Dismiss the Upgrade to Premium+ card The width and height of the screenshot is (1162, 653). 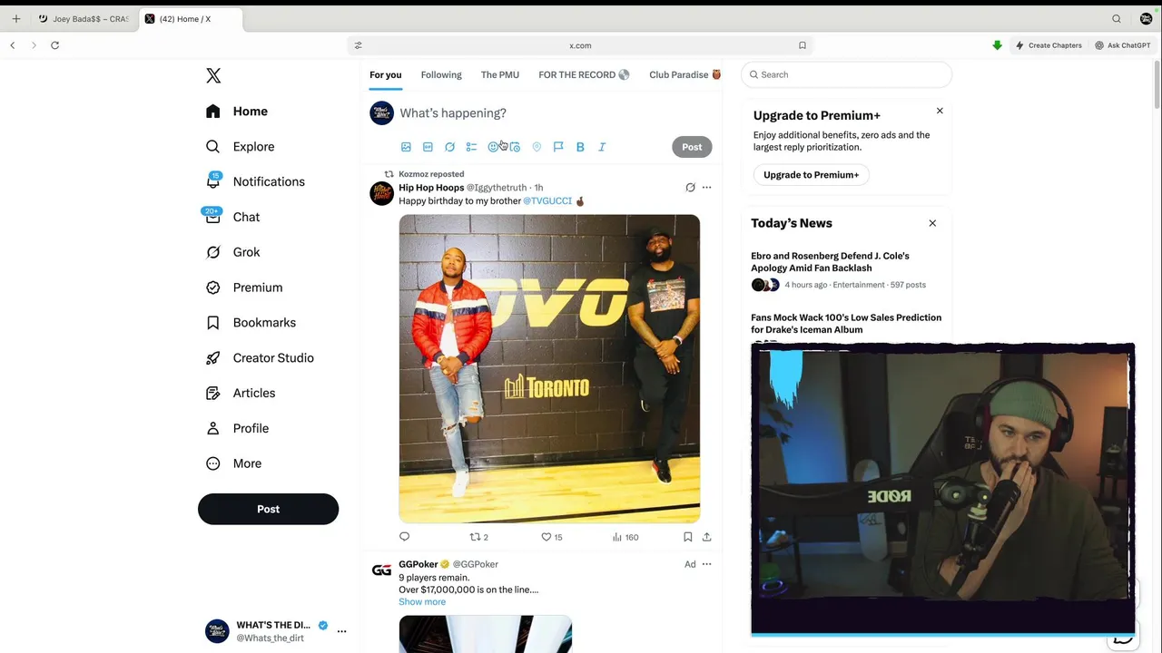pos(940,111)
